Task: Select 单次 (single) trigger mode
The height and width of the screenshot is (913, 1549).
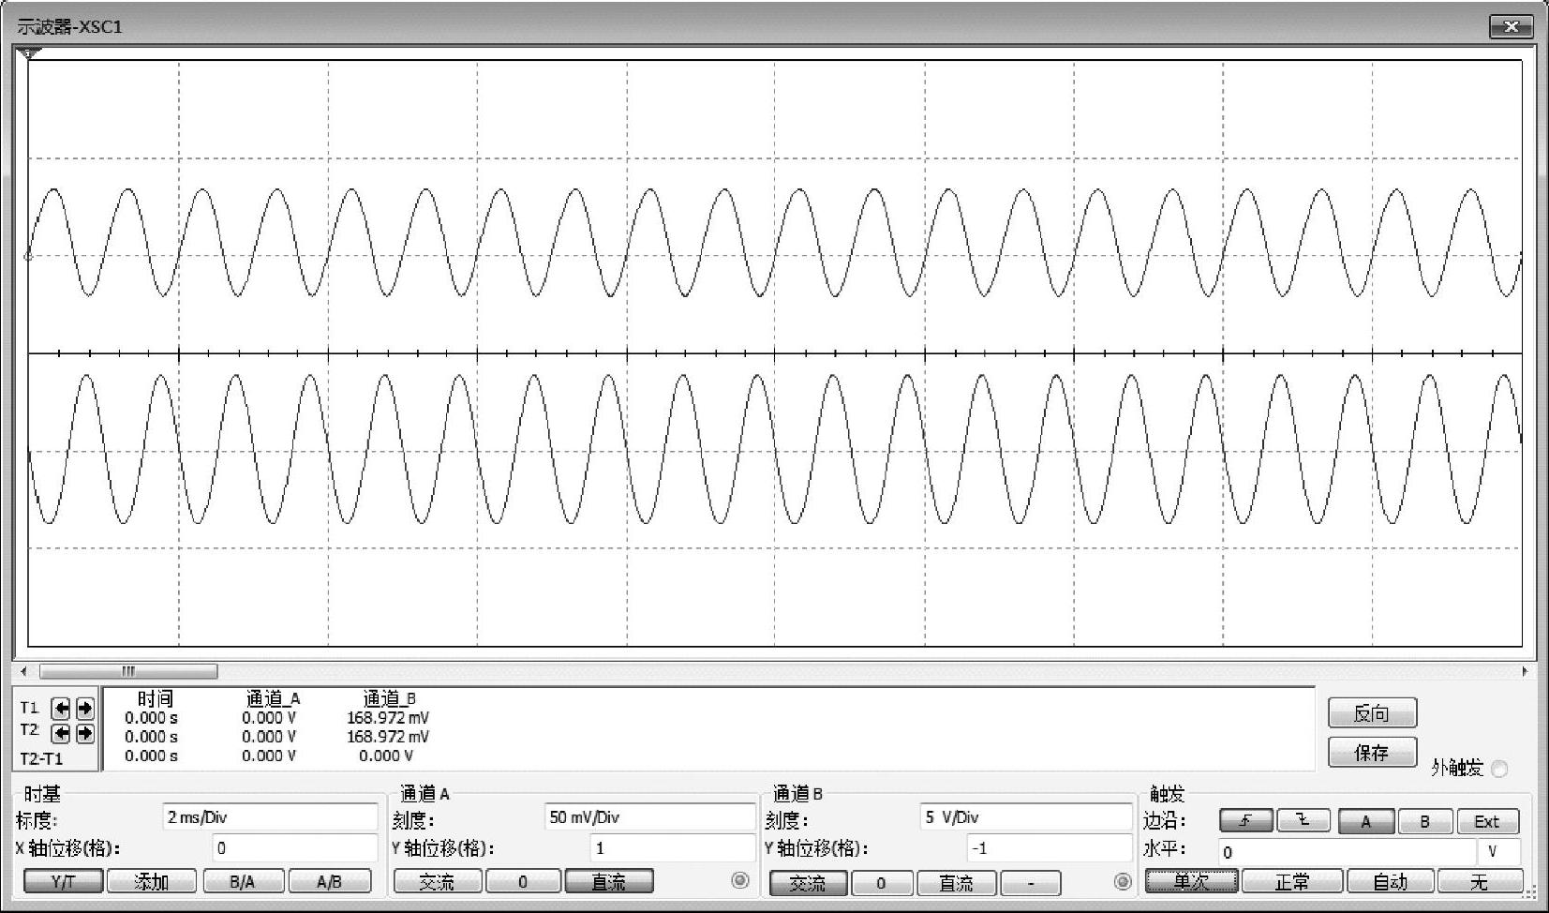Action: pyautogui.click(x=1192, y=882)
